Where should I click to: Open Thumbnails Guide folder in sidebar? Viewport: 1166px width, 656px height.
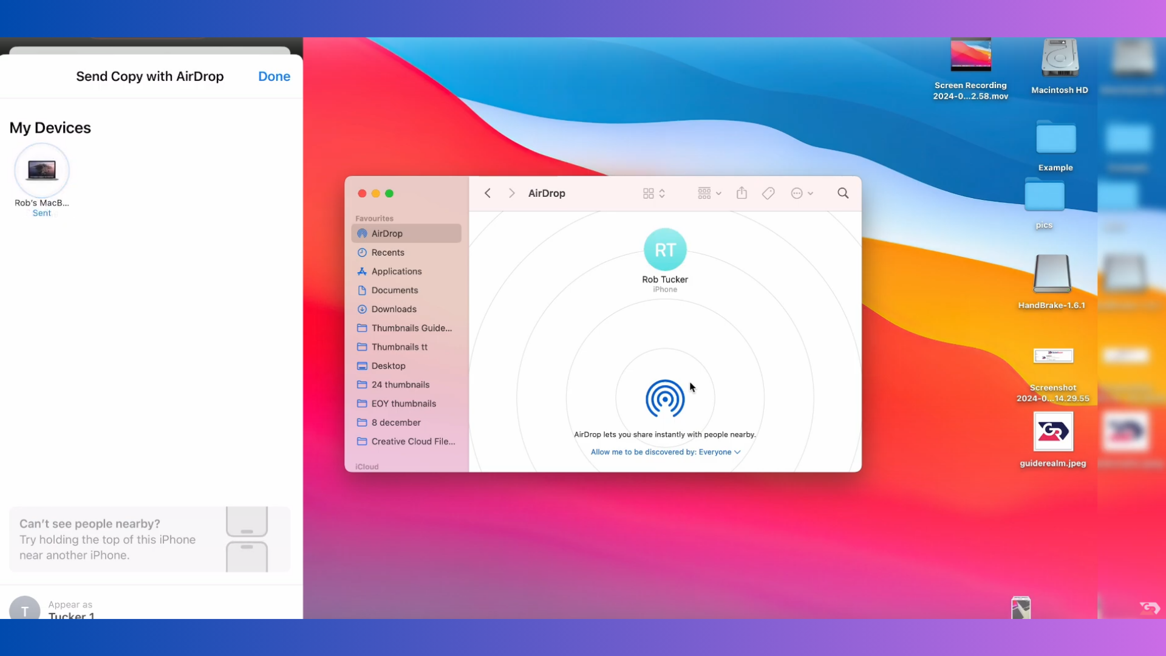click(x=406, y=328)
